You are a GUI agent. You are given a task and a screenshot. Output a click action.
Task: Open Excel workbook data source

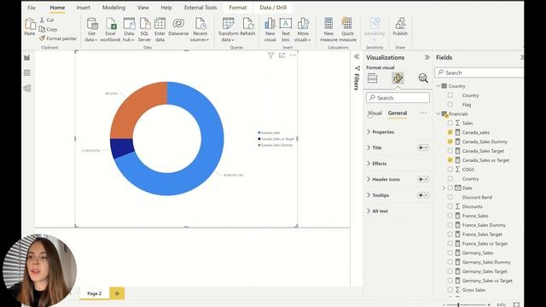tap(110, 30)
